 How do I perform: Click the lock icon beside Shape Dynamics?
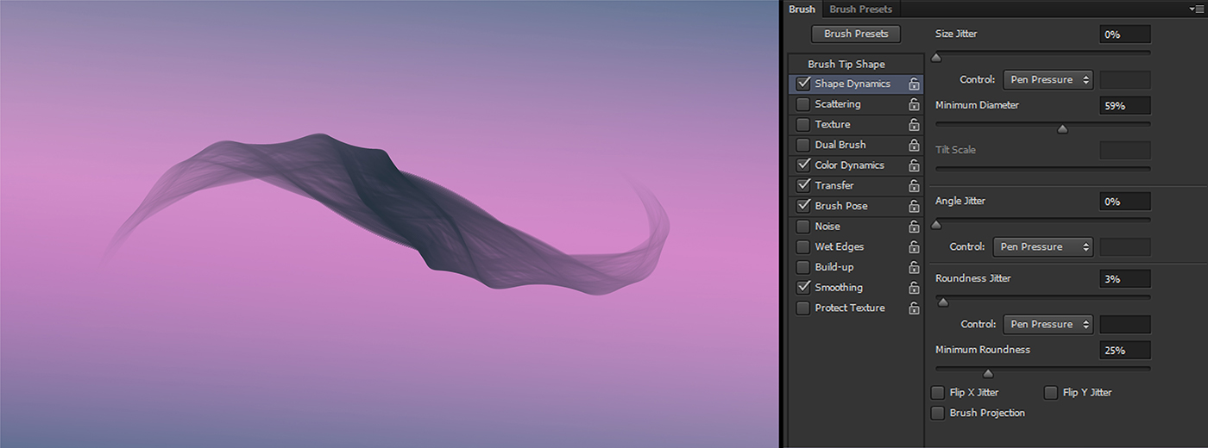(914, 84)
